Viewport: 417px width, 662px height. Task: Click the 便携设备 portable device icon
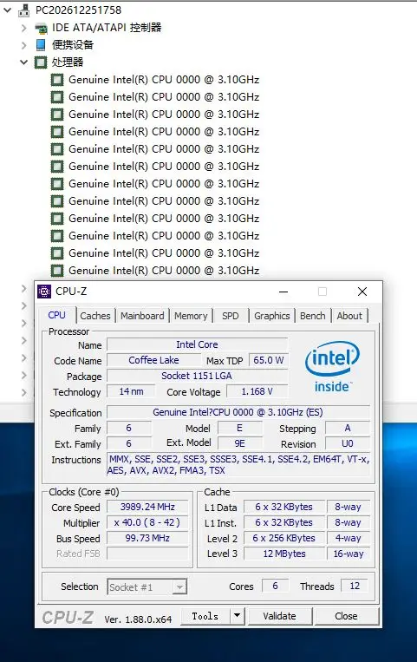click(x=41, y=45)
